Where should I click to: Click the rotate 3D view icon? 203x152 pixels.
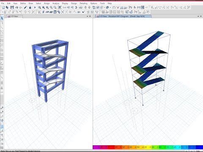coord(76,8)
